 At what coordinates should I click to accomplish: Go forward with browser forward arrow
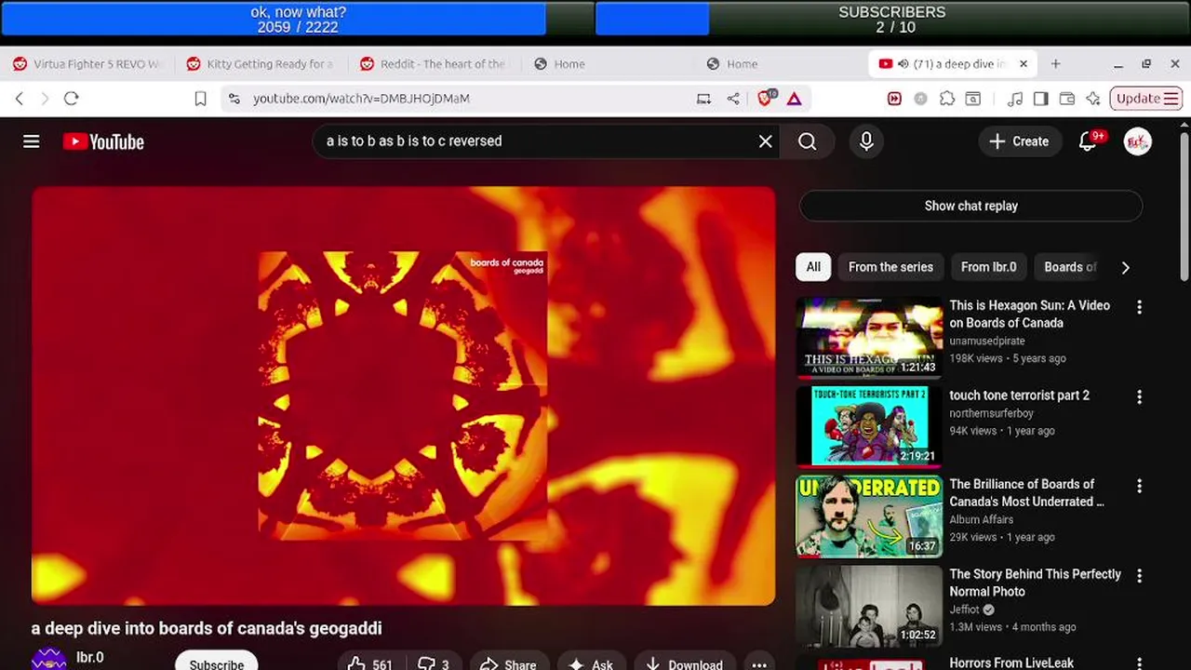[x=45, y=99]
